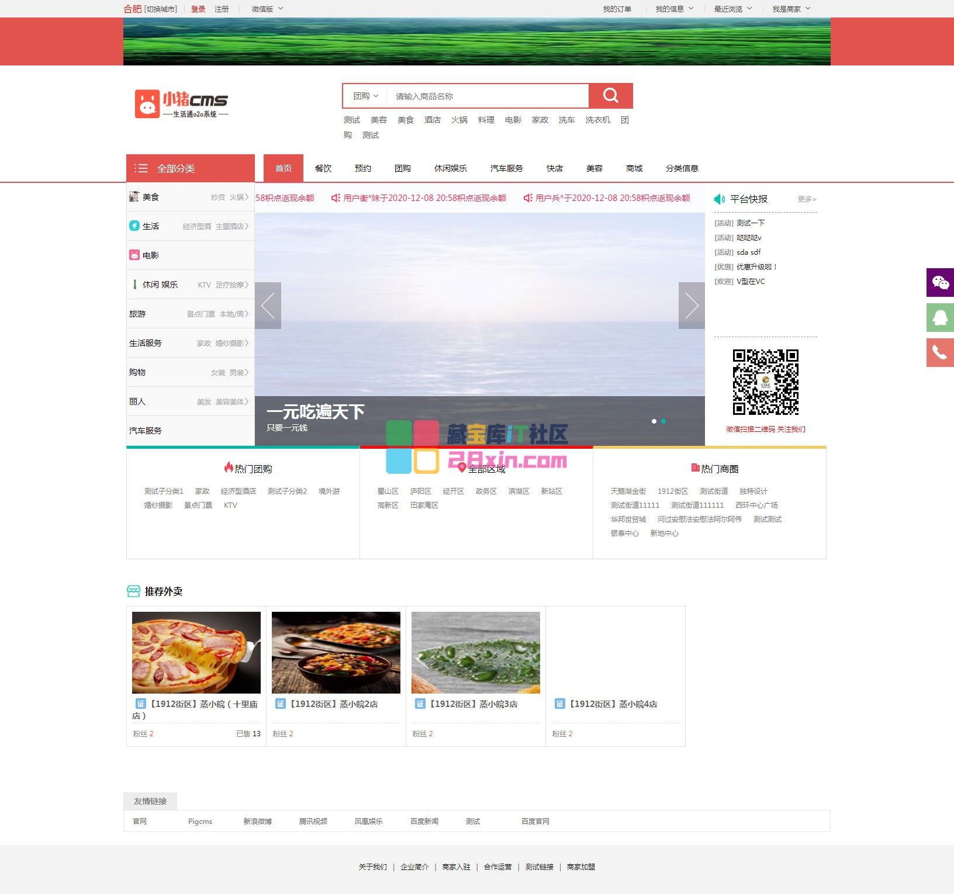
Task: Click the phone contact floating icon
Action: point(940,353)
